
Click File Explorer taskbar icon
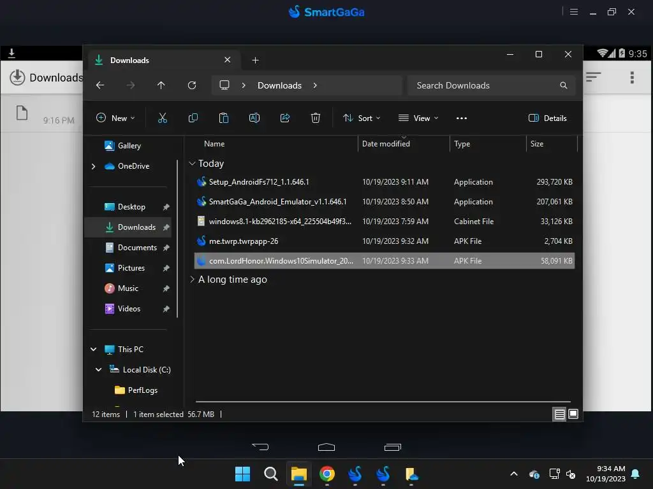[x=299, y=474]
